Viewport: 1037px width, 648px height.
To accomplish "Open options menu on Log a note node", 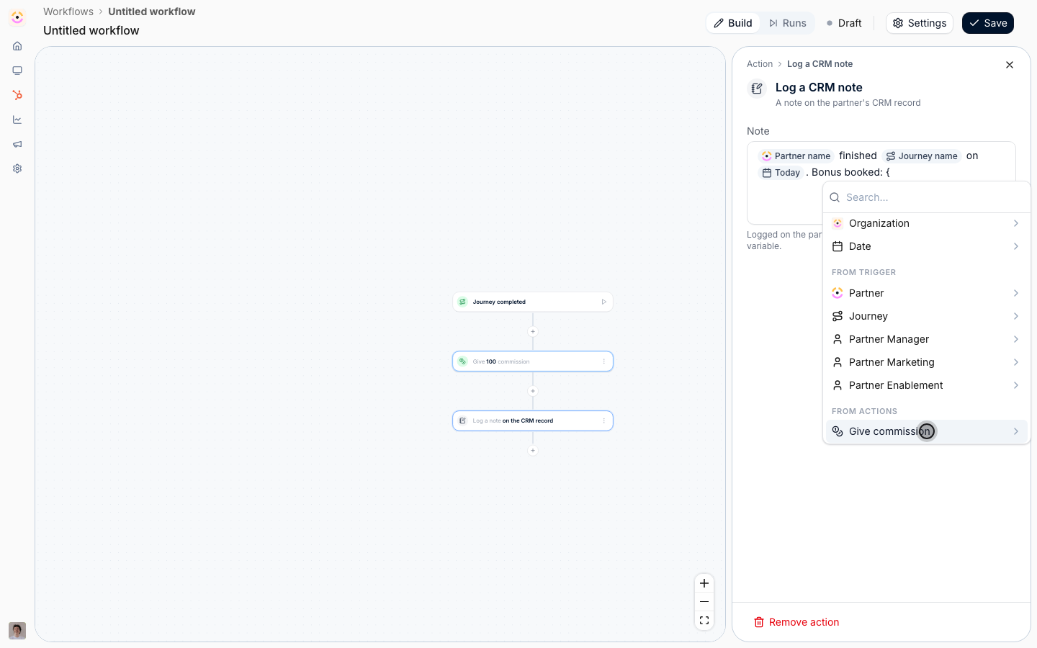I will 603,420.
